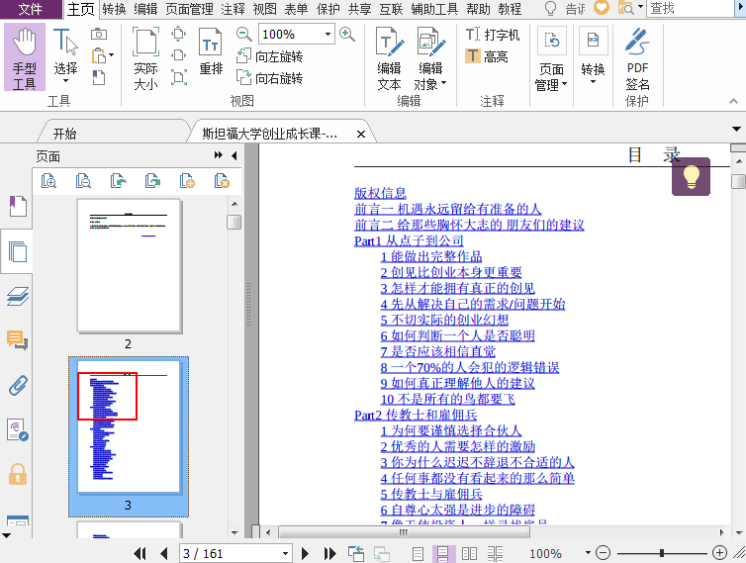
Task: Select the Hand tool (手型工具)
Action: pyautogui.click(x=25, y=57)
